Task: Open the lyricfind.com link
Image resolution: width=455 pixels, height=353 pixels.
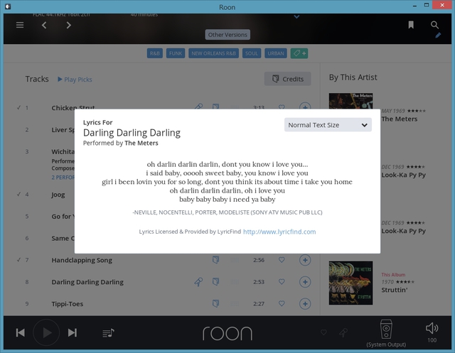Action: click(x=279, y=232)
